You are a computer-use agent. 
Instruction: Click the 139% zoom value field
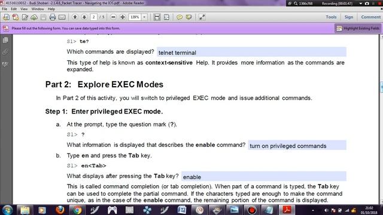135,17
